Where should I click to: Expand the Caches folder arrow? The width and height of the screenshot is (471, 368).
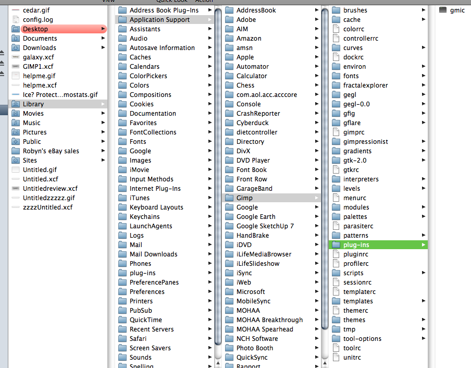pyautogui.click(x=209, y=57)
